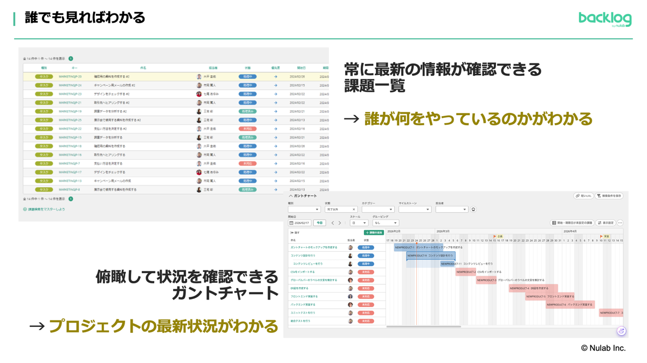Sort issue list by 件名 column header
Image resolution: width=647 pixels, height=363 pixels.
tap(143, 68)
